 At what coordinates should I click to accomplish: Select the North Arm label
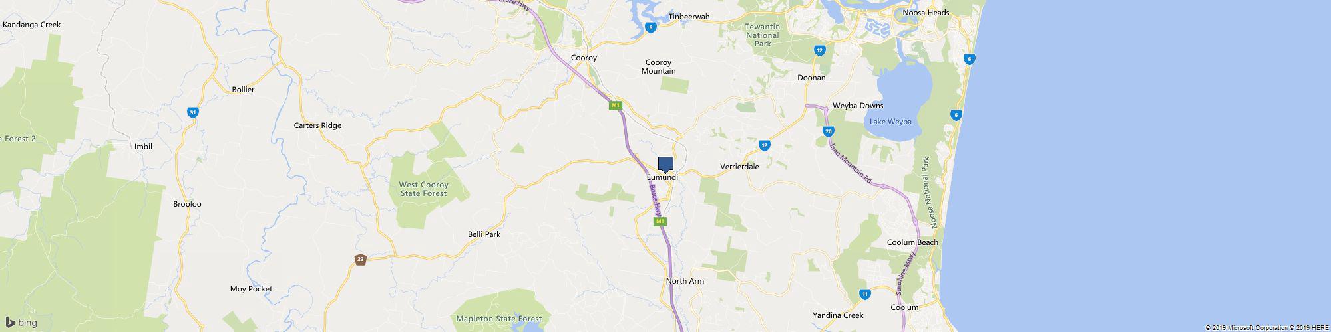tap(685, 281)
